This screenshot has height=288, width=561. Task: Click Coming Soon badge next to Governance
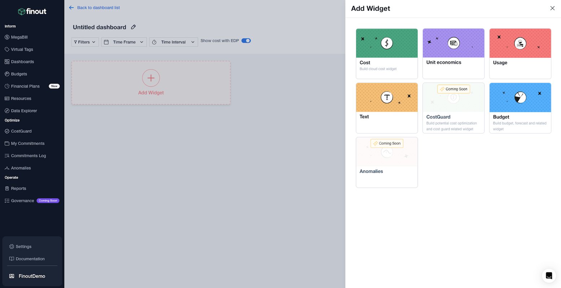pyautogui.click(x=48, y=201)
